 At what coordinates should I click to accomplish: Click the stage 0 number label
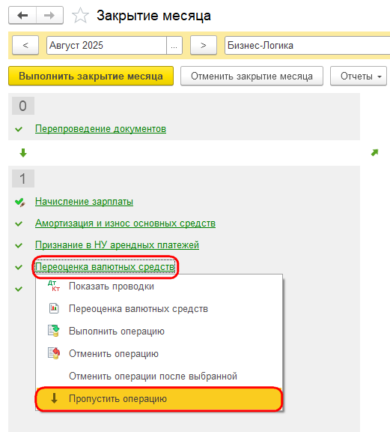pyautogui.click(x=23, y=106)
